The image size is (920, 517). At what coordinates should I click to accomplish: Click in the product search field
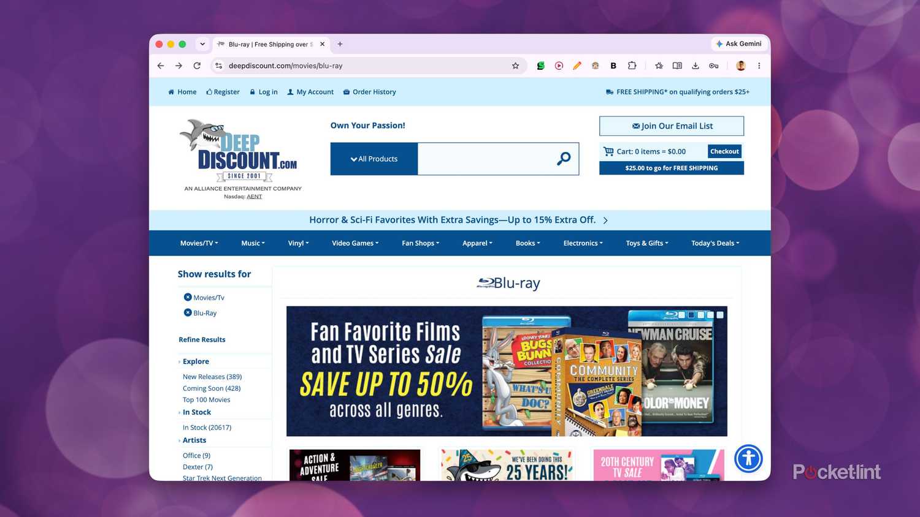pos(485,159)
